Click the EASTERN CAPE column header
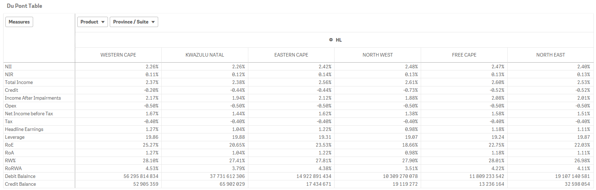The width and height of the screenshot is (596, 190). (291, 55)
